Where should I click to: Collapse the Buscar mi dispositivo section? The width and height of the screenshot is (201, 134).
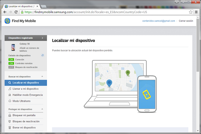(42, 76)
